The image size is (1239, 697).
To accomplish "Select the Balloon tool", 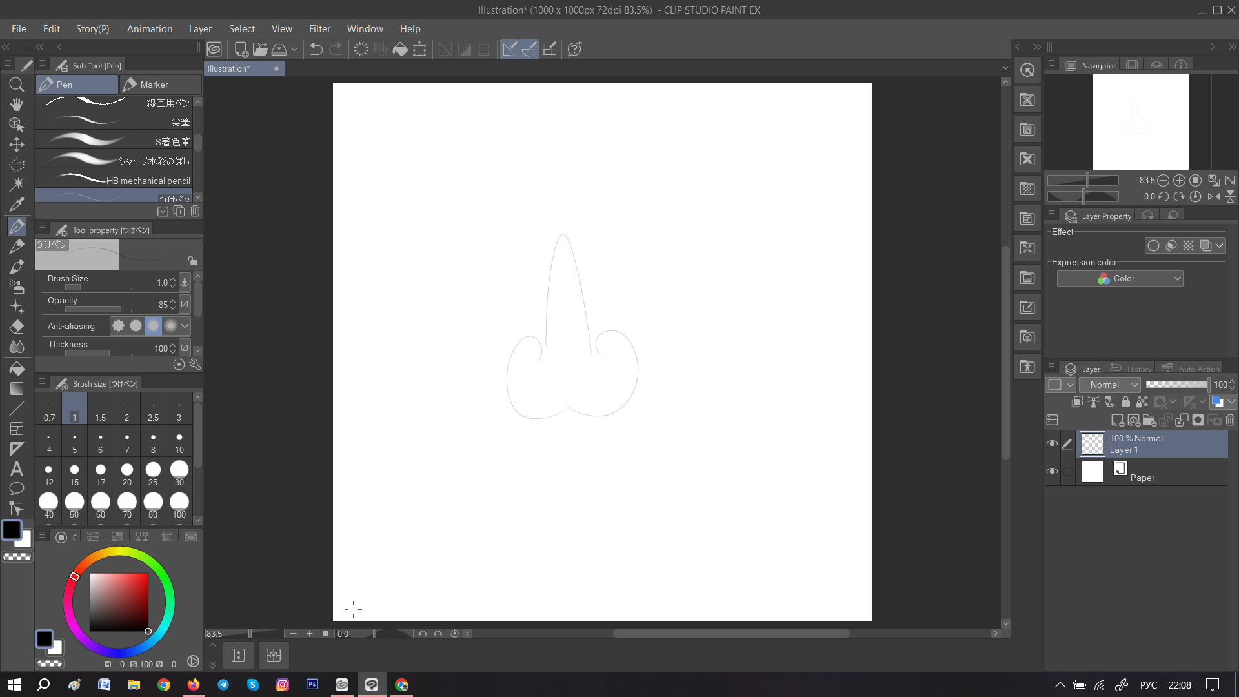I will [17, 489].
